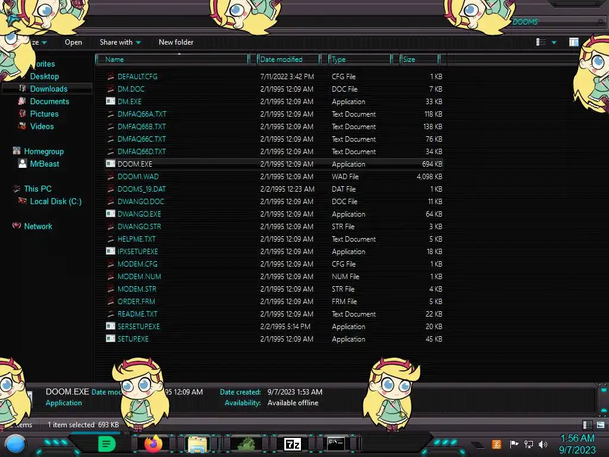Collapse the details pane chevron
Image resolution: width=609 pixels, height=457 pixels.
604,410
